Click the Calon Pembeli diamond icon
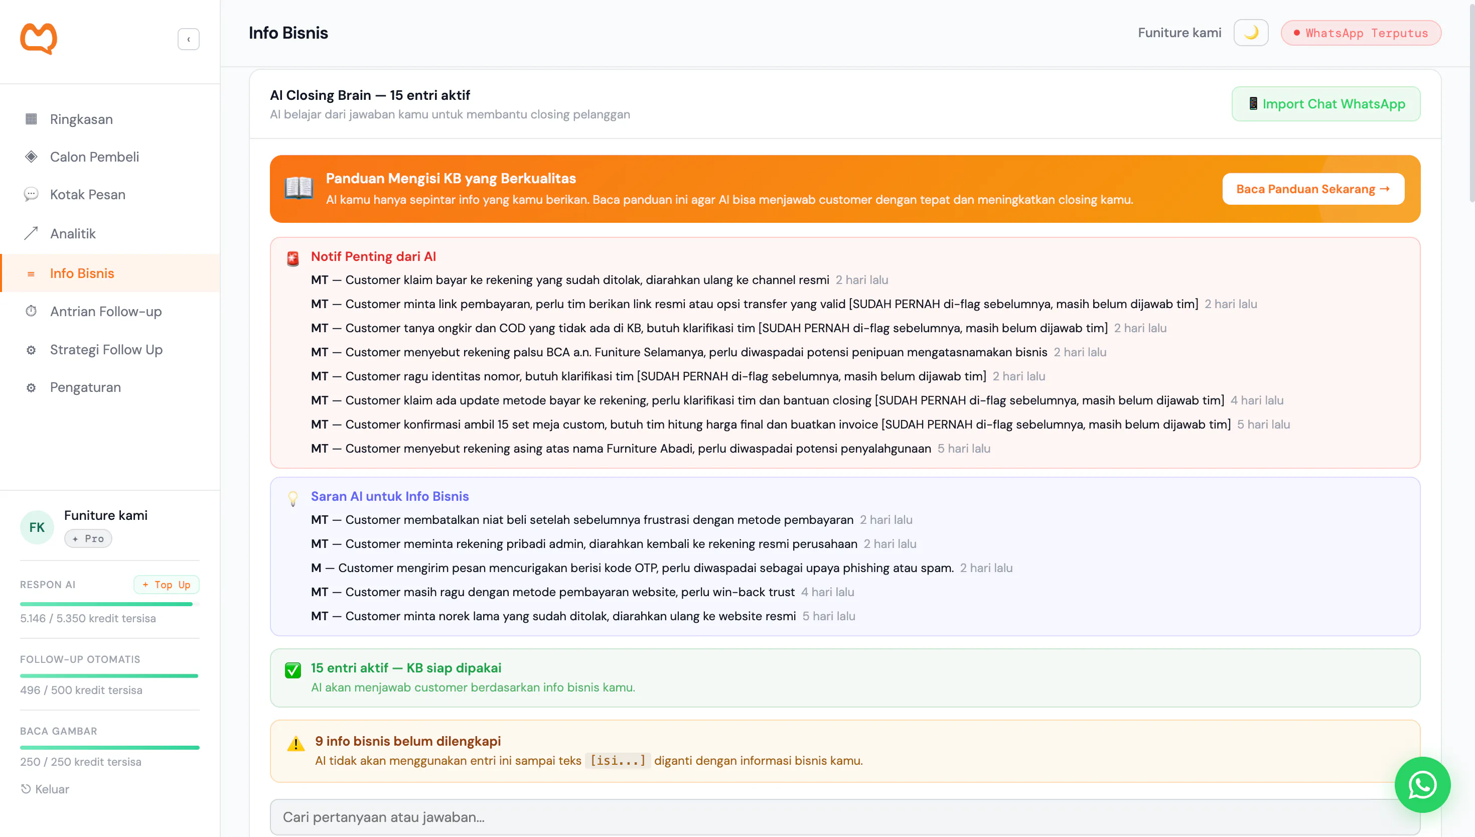1475x837 pixels. [x=31, y=157]
